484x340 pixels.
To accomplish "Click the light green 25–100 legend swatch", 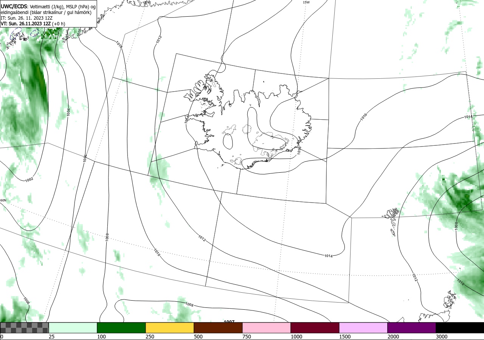I will coord(73,328).
